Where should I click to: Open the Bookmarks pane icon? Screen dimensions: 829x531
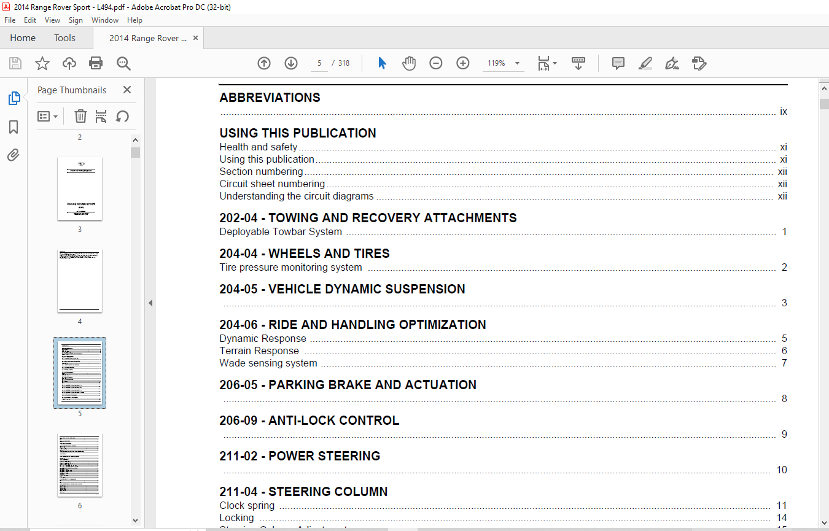14,127
